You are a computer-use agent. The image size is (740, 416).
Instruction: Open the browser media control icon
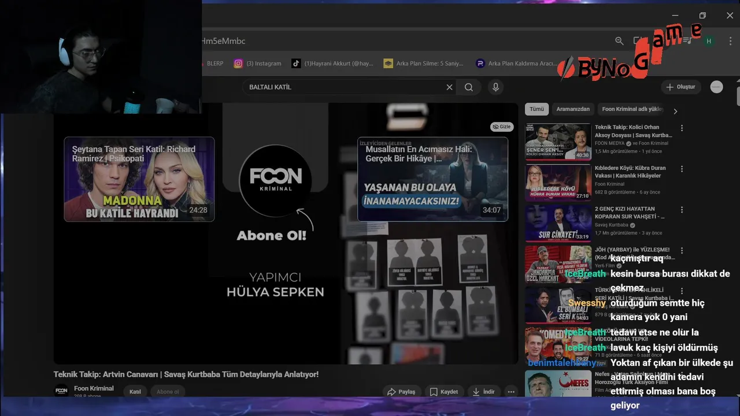click(x=688, y=41)
